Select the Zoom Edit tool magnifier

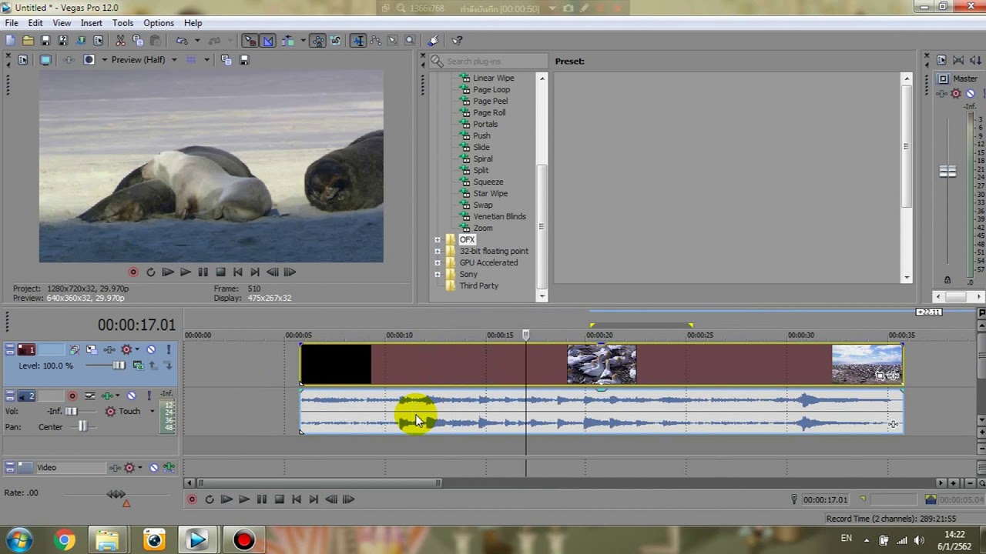[x=410, y=41]
